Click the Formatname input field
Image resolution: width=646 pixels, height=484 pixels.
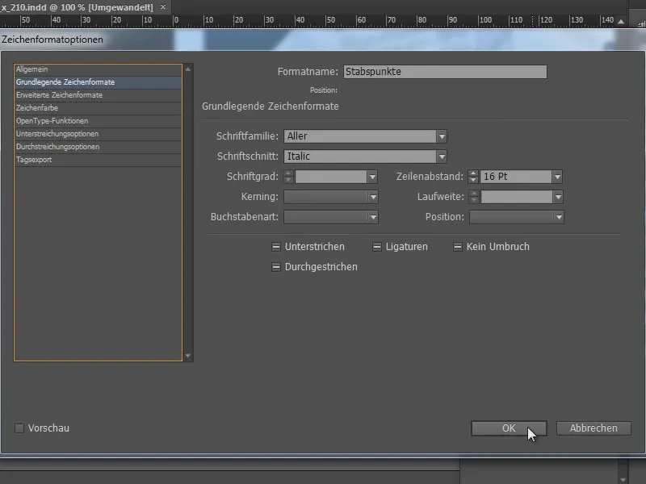point(445,72)
